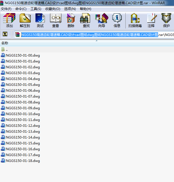Click the View (查看) toolbar icon
The width and height of the screenshot is (174, 182).
tap(56, 20)
